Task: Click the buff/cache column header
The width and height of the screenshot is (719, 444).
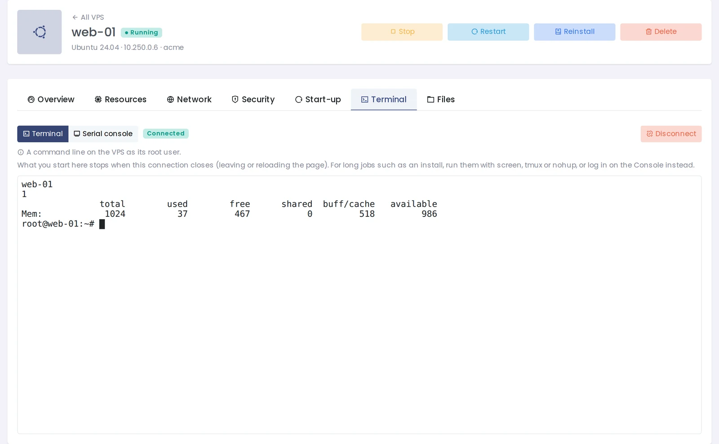Action: (x=349, y=204)
